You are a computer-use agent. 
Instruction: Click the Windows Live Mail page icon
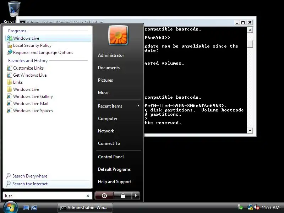10,103
